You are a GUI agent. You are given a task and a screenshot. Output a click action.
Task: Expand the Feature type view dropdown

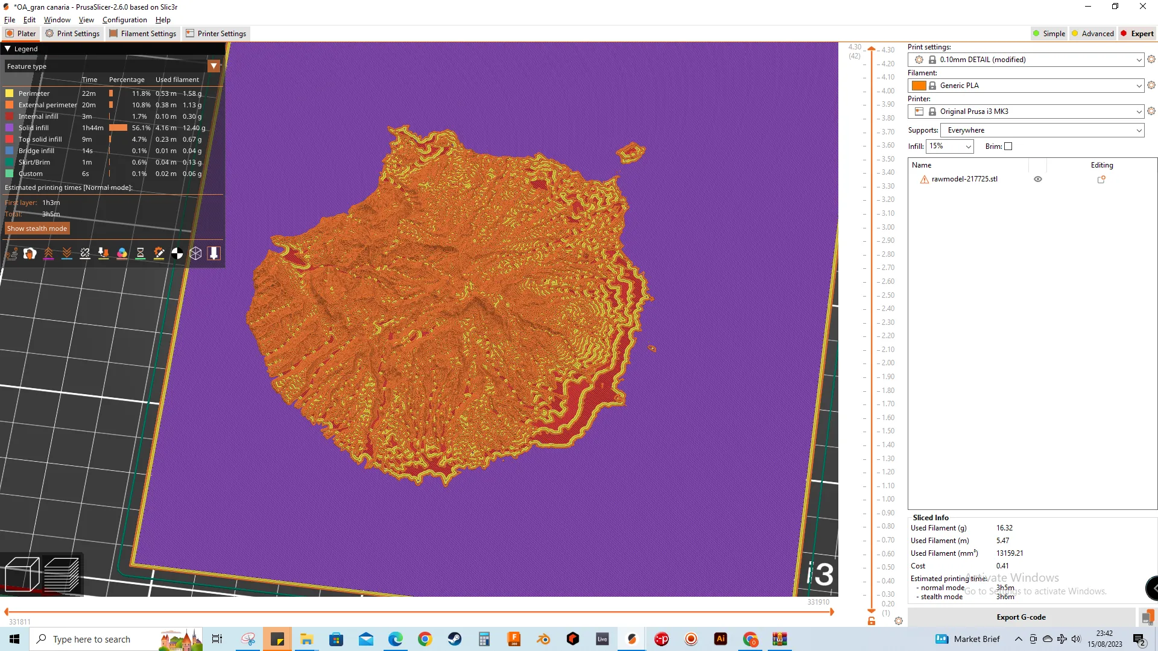coord(214,66)
